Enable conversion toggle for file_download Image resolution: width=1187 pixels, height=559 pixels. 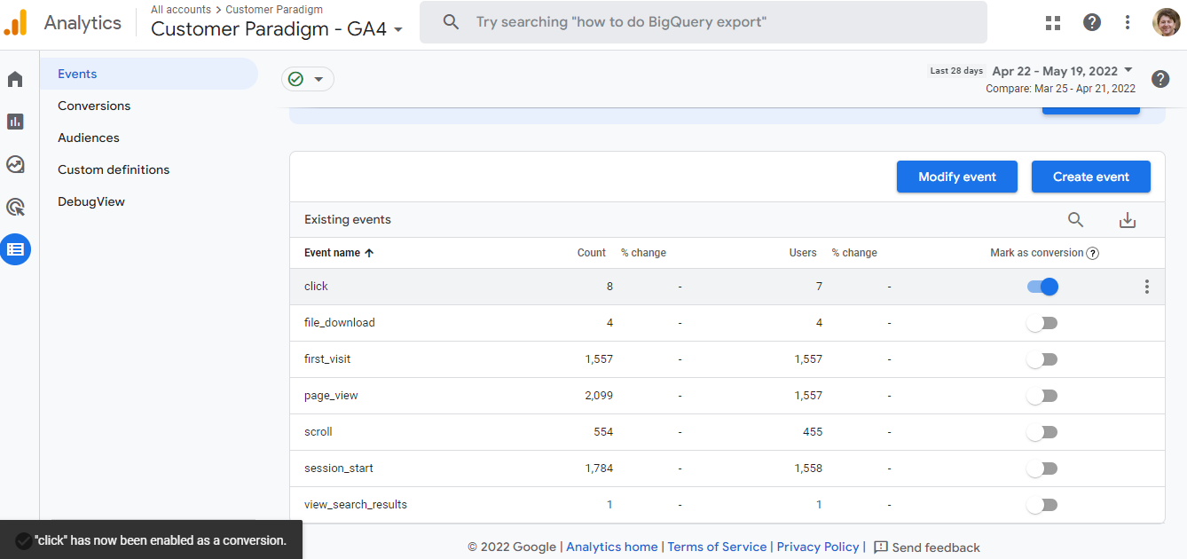tap(1042, 323)
